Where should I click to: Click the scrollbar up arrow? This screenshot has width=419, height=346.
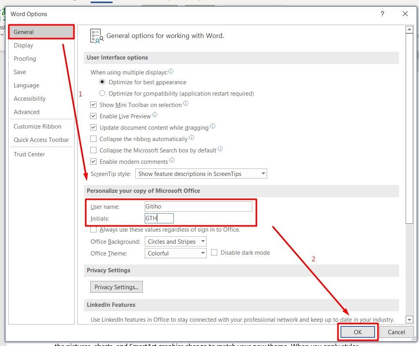409,29
